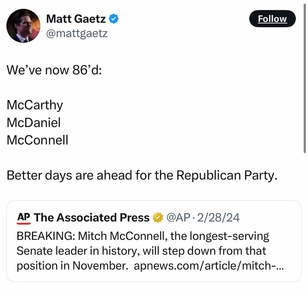Open the @mattgaetz handle
Screen dimensions: 308x297
(x=77, y=34)
